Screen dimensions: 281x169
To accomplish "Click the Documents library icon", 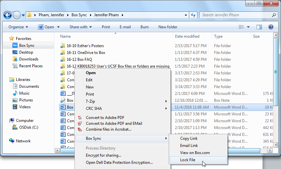I will (15, 86).
